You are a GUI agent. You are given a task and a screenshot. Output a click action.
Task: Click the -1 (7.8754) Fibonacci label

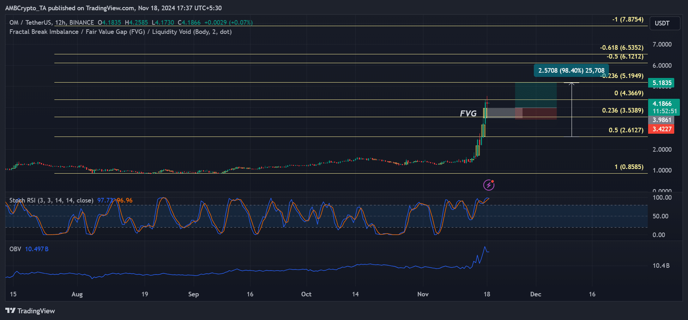pyautogui.click(x=628, y=19)
